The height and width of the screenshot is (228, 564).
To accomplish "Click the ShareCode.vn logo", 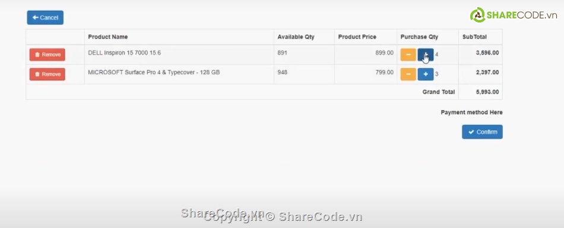I will pyautogui.click(x=514, y=15).
